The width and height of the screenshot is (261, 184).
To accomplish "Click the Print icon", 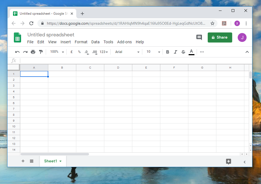I will pyautogui.click(x=33, y=52).
